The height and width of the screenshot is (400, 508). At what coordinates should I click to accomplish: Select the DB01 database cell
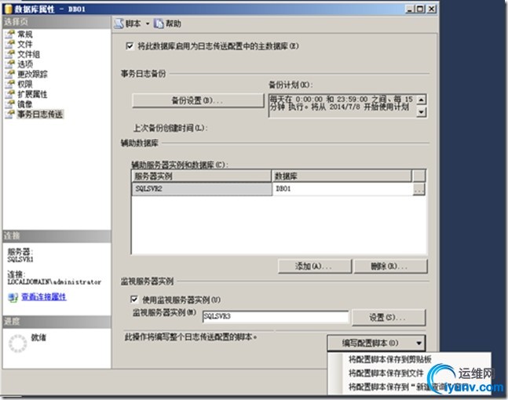tap(342, 189)
